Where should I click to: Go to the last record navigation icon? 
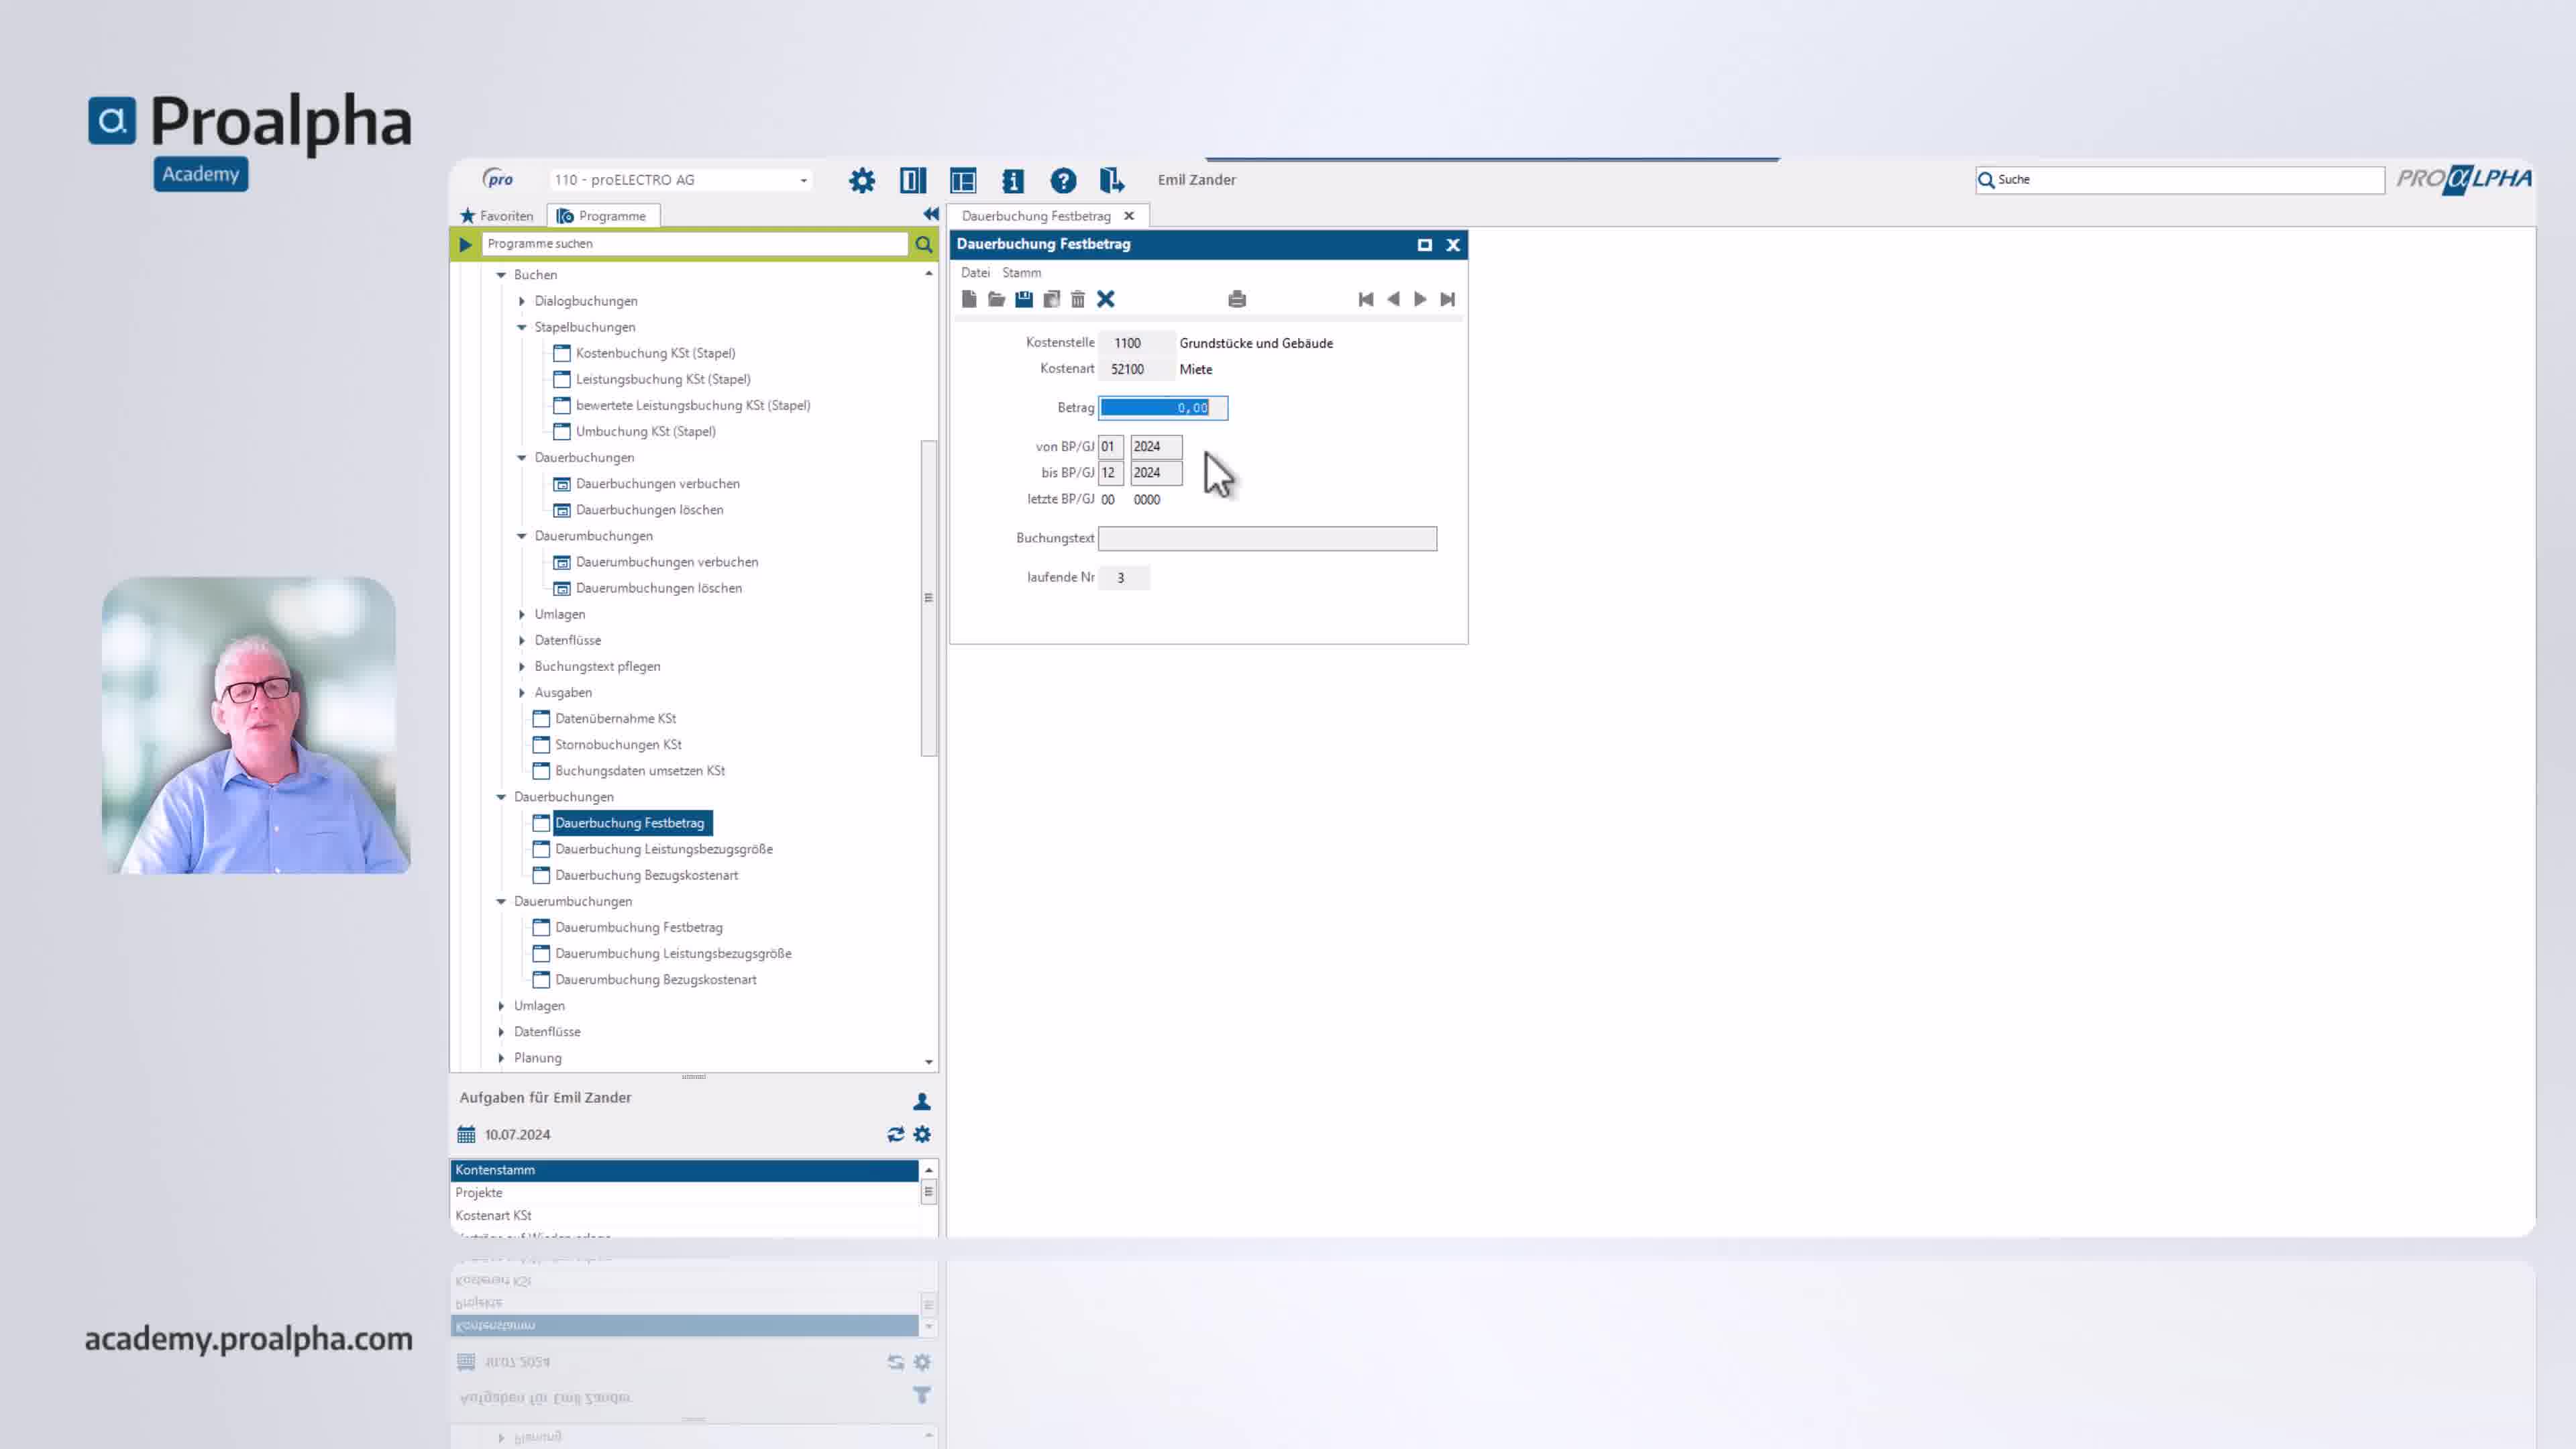click(1447, 299)
